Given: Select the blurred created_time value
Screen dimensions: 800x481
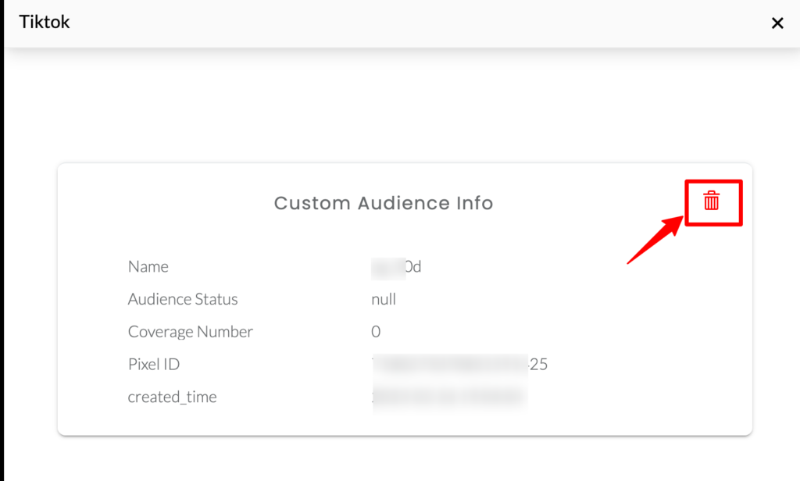Looking at the screenshot, I should tap(449, 397).
